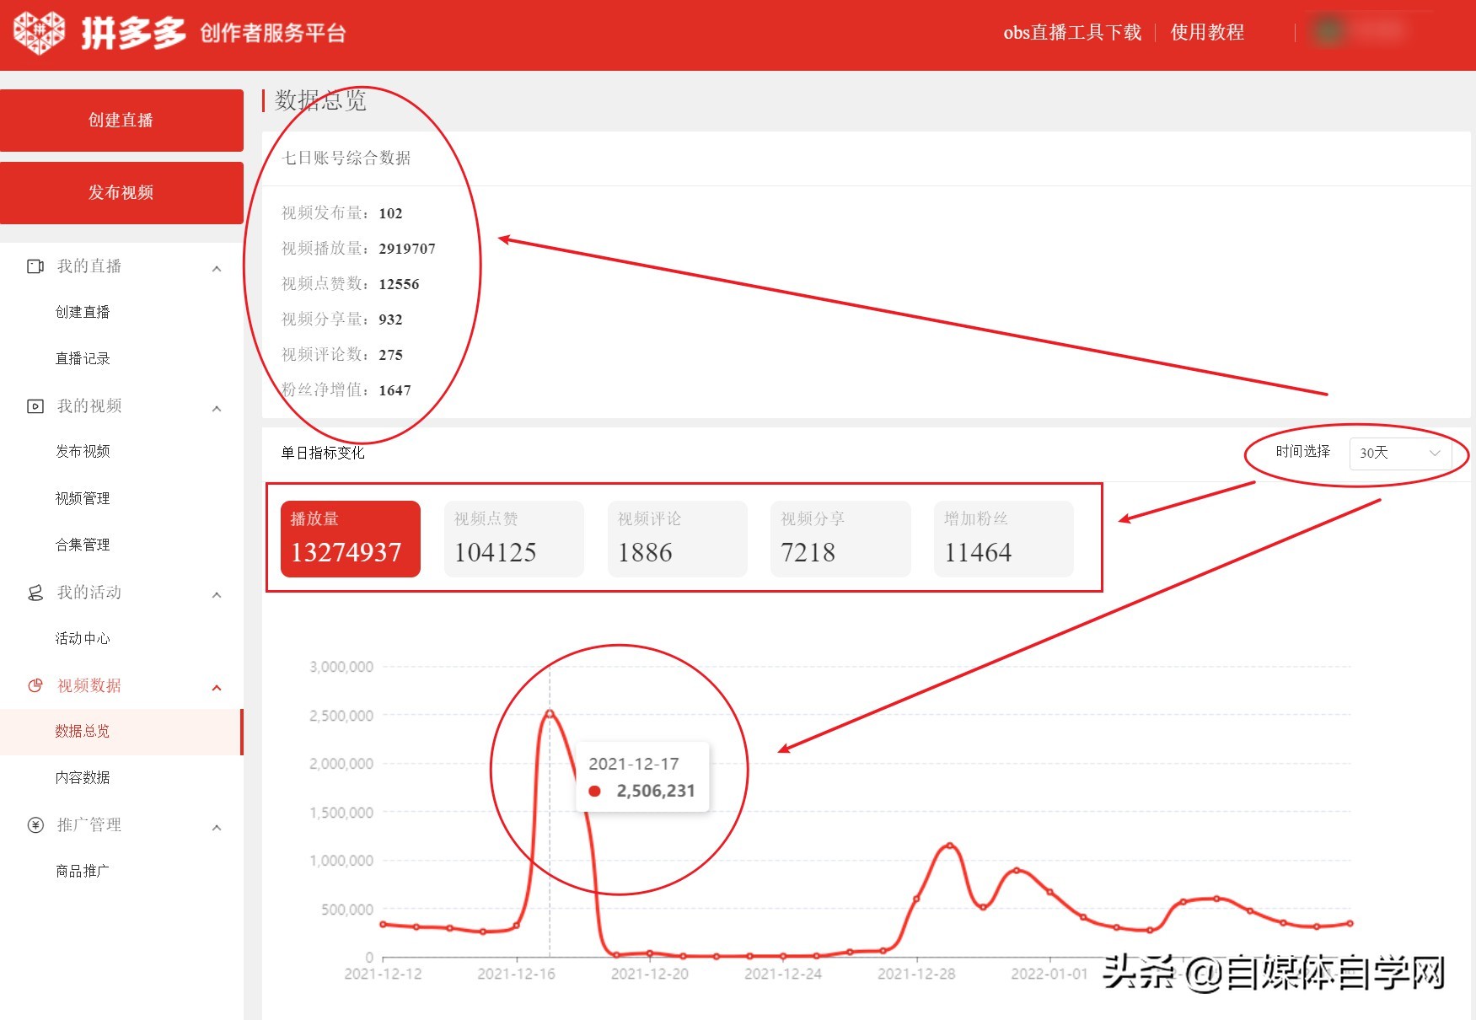Switch to the 增加粉丝 metric card

coord(1003,538)
